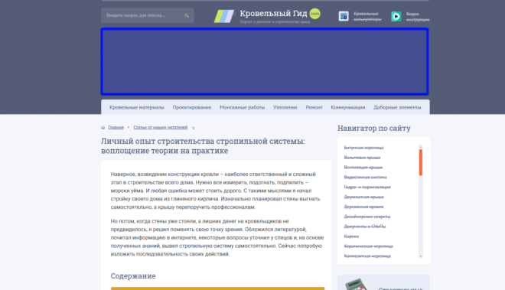Screen dimensions: 505x290
Task: Click the Навигатор по сайту heading
Action: [374, 129]
